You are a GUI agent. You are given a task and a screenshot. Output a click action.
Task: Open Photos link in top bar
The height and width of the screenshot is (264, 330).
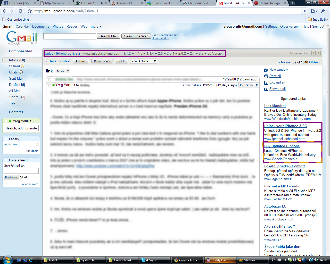pyautogui.click(x=58, y=27)
